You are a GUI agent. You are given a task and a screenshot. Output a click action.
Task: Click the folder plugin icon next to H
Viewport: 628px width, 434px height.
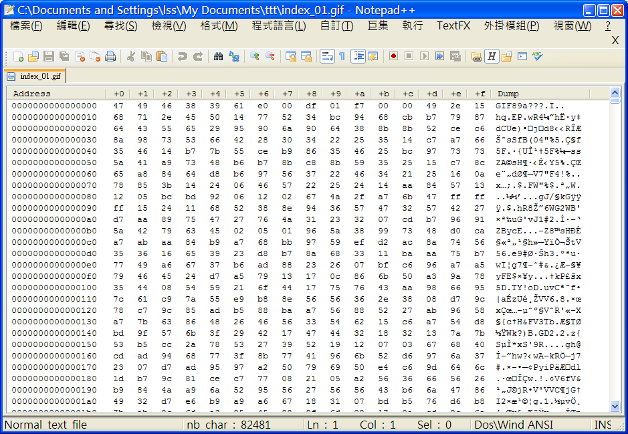(507, 56)
